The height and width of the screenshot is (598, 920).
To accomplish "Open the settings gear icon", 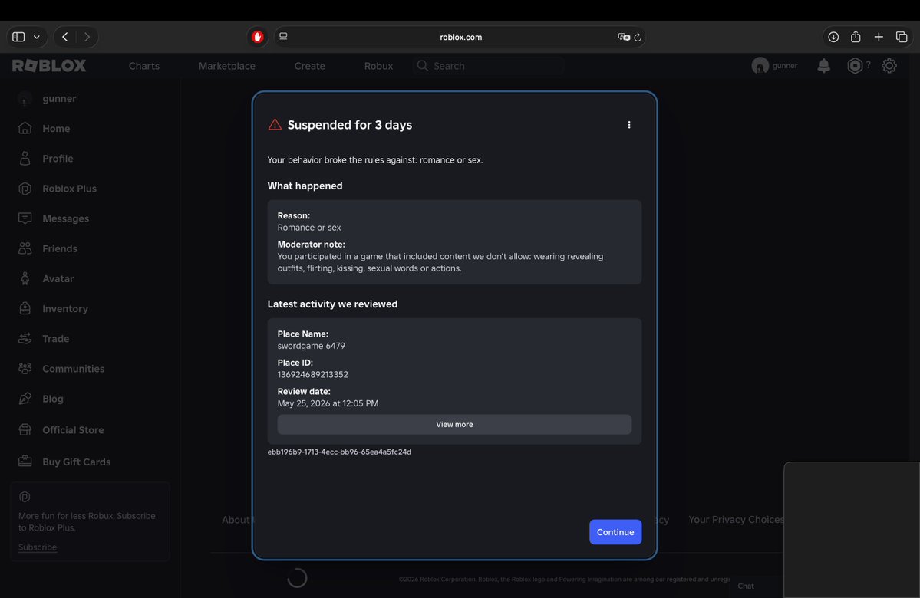I will click(x=889, y=66).
